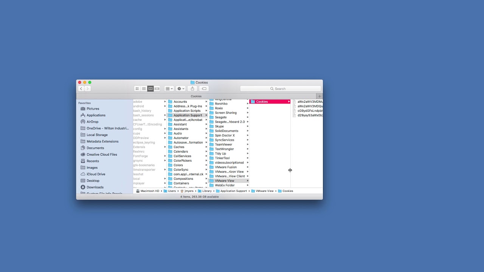The width and height of the screenshot is (484, 272).
Task: Jump to Macintosh HD in the path bar
Action: coord(147,191)
